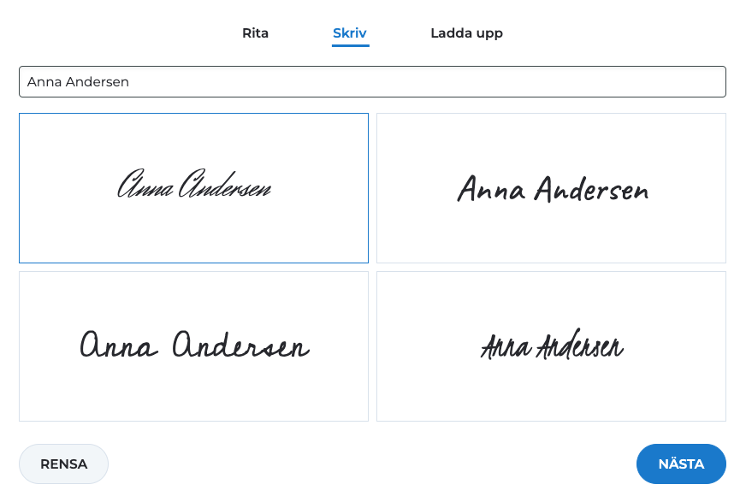The image size is (746, 502).
Task: Proceed to the next step with NÄSTA
Action: (x=680, y=464)
